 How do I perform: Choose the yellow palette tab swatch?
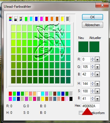[62, 19]
